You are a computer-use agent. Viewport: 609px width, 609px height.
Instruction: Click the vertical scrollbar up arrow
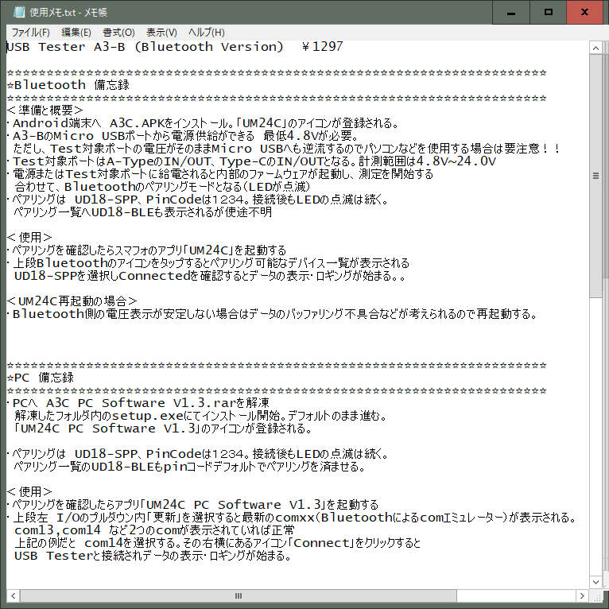click(x=595, y=48)
